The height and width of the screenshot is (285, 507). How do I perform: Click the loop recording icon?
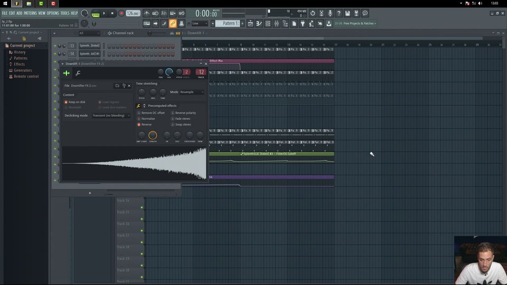pos(181,13)
